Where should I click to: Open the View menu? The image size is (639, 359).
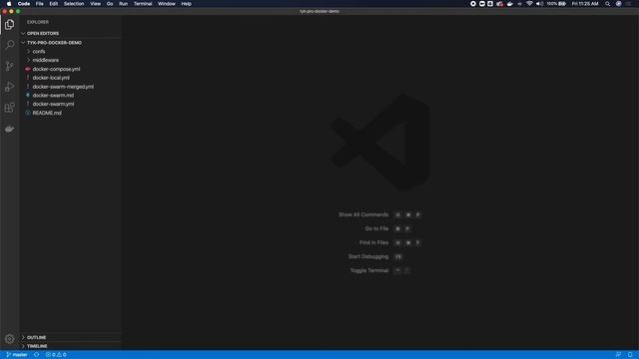[96, 4]
